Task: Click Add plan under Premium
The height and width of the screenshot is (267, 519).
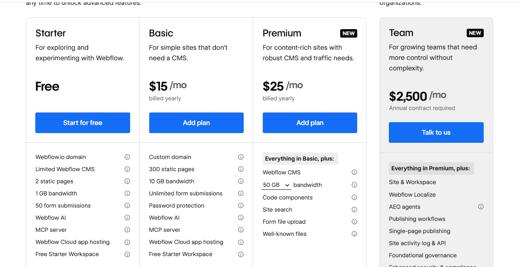Action: tap(310, 123)
